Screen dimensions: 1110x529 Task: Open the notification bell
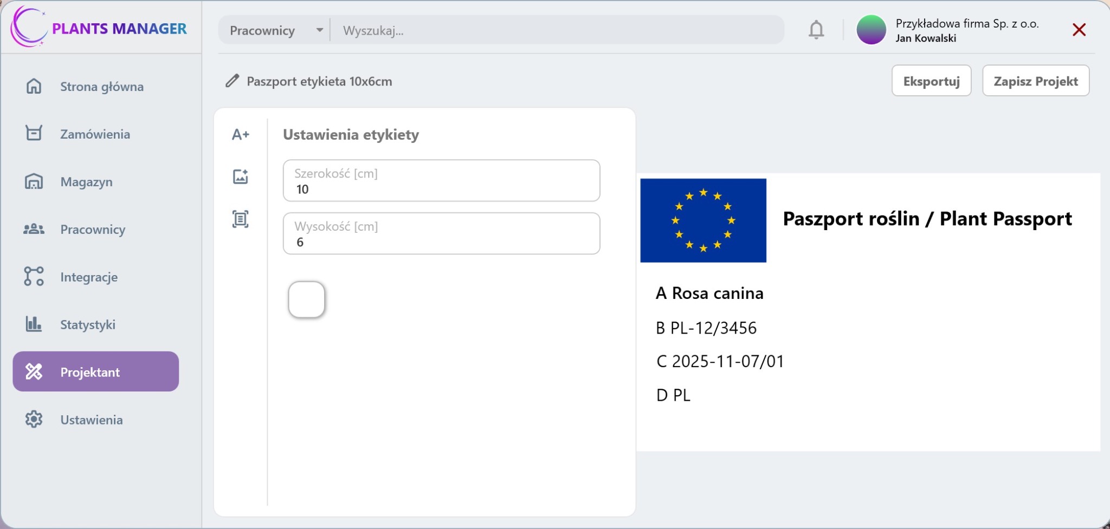point(816,30)
